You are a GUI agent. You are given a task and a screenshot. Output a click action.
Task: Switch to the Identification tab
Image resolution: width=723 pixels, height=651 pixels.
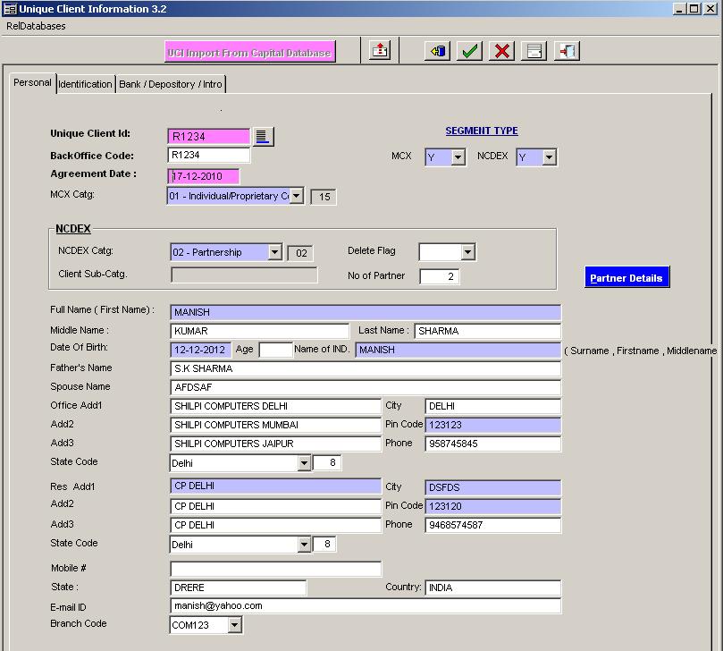pyautogui.click(x=85, y=84)
